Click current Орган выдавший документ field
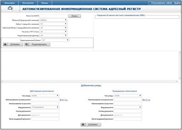The width and height of the screenshot is (182, 130). tap(45, 119)
